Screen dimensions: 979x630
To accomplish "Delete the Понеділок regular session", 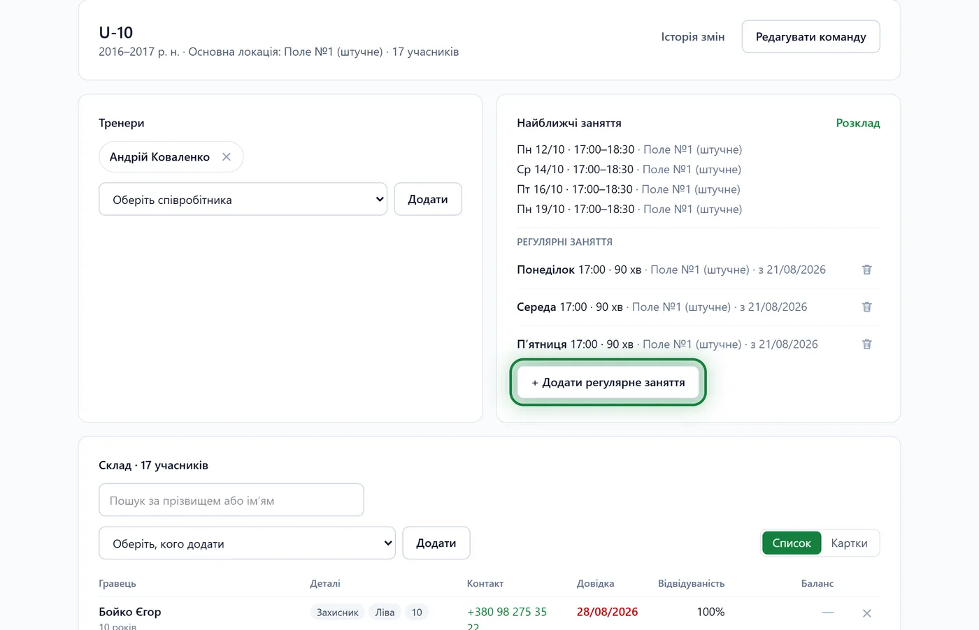I will [866, 270].
